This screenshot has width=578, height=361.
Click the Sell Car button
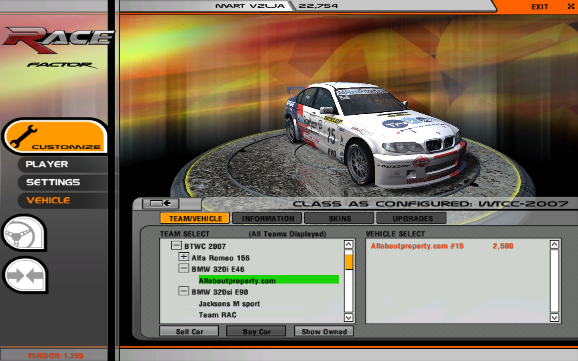pyautogui.click(x=189, y=331)
